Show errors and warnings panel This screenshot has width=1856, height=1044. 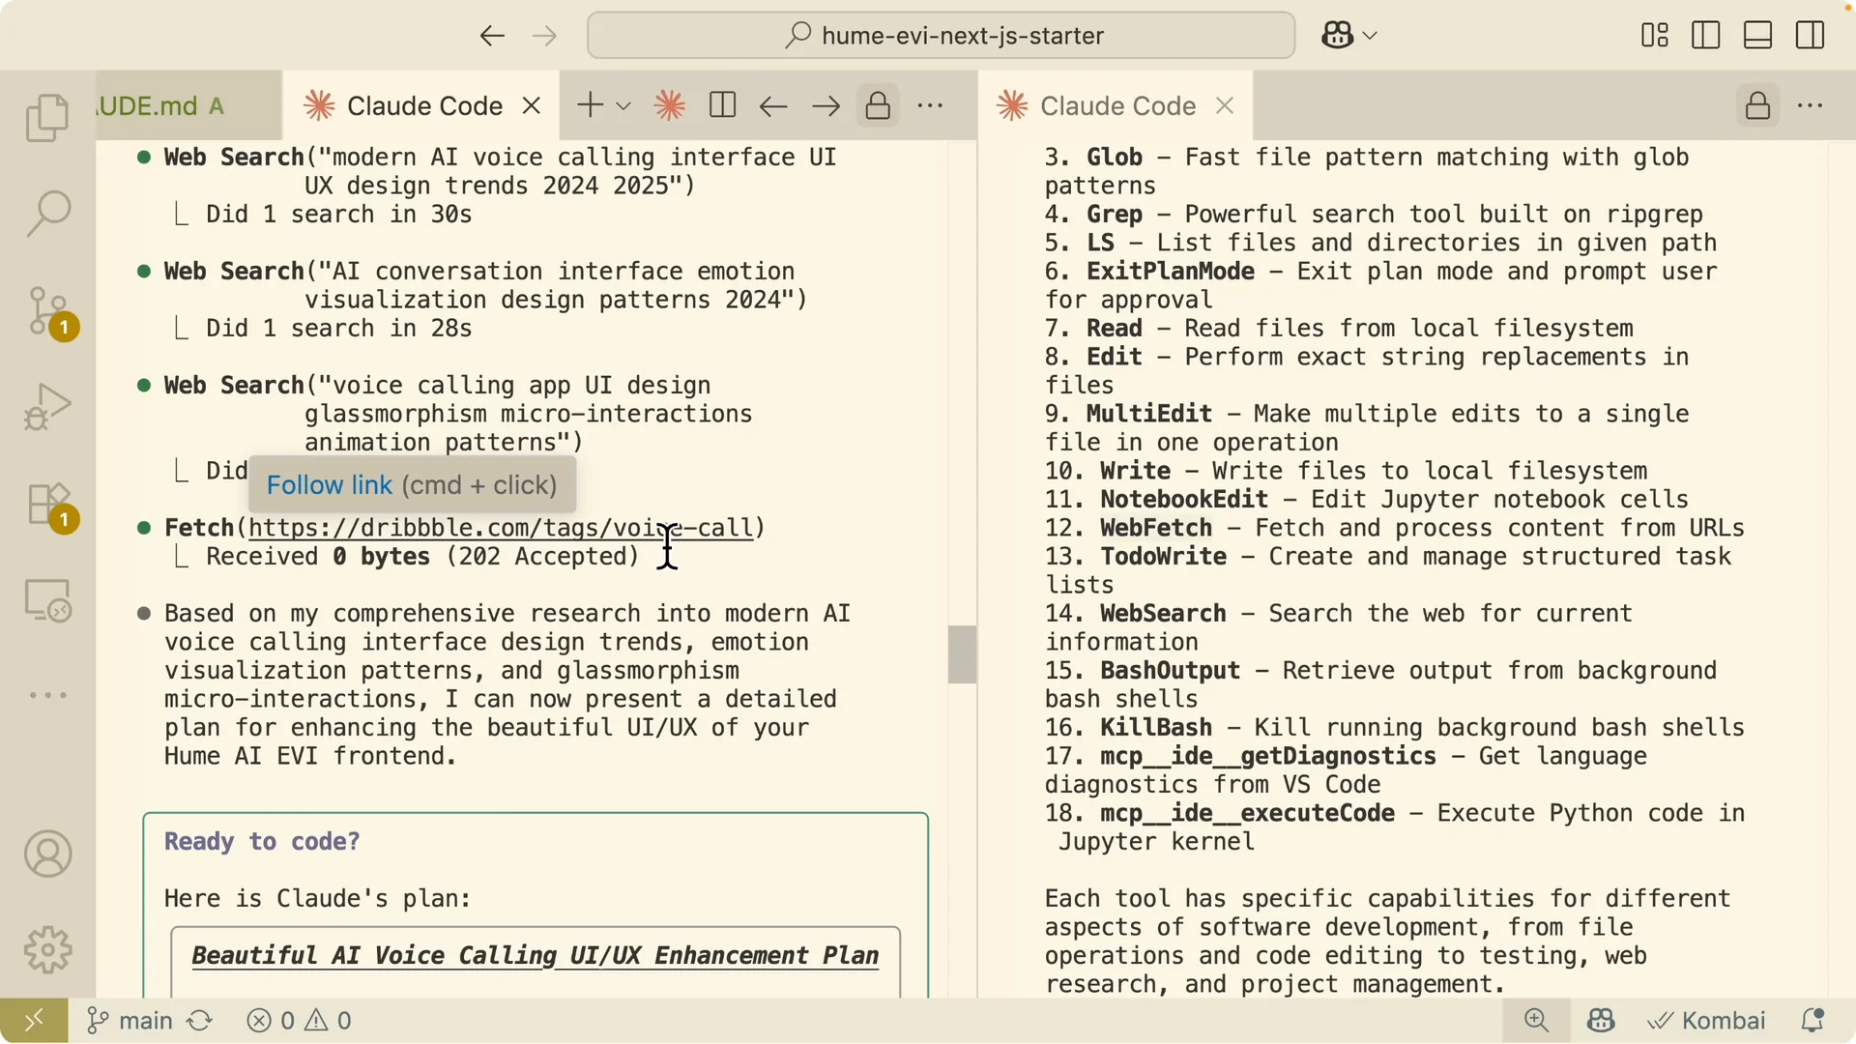[299, 1021]
